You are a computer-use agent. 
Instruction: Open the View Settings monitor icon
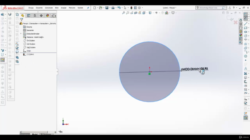coord(173,13)
